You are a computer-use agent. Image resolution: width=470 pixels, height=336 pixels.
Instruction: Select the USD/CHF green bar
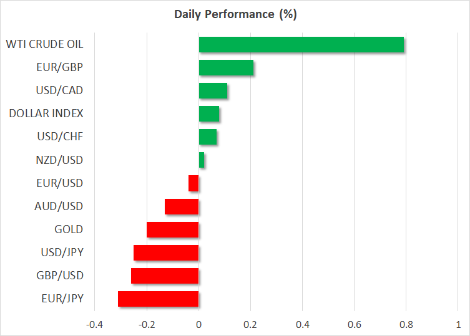(208, 137)
